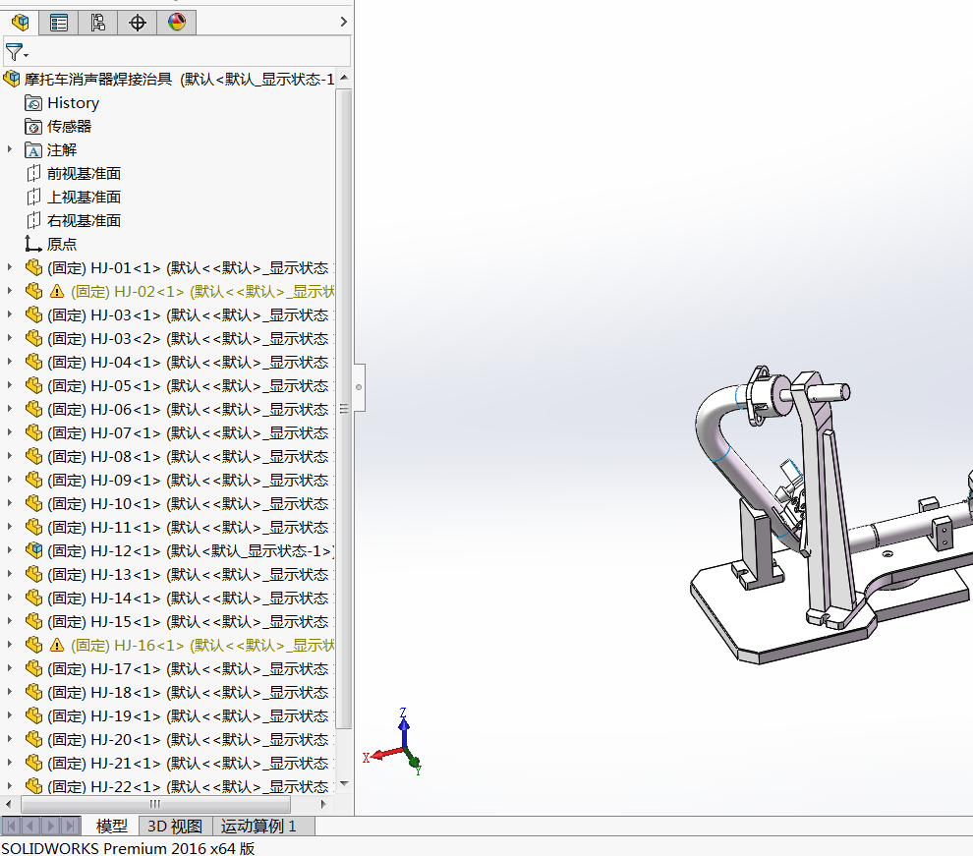Open the DimXpertManager crosshair tab
This screenshot has height=856, width=973.
(138, 23)
